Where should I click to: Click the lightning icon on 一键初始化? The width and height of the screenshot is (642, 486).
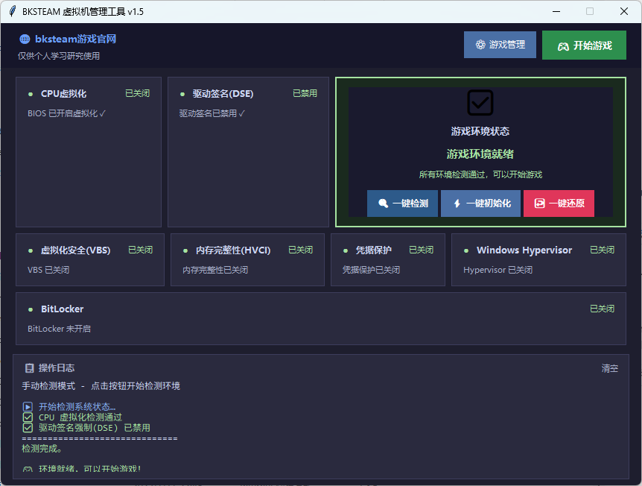tap(457, 203)
